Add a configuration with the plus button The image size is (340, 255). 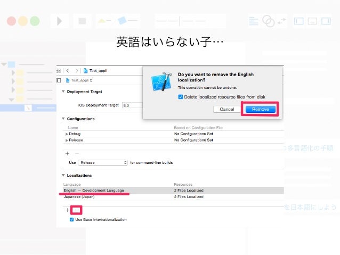tap(67, 154)
